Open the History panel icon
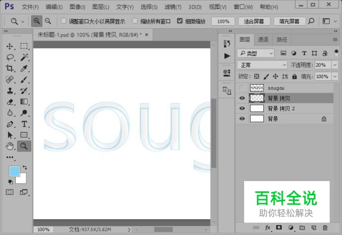Image resolution: width=342 pixels, height=235 pixels. coord(227,44)
